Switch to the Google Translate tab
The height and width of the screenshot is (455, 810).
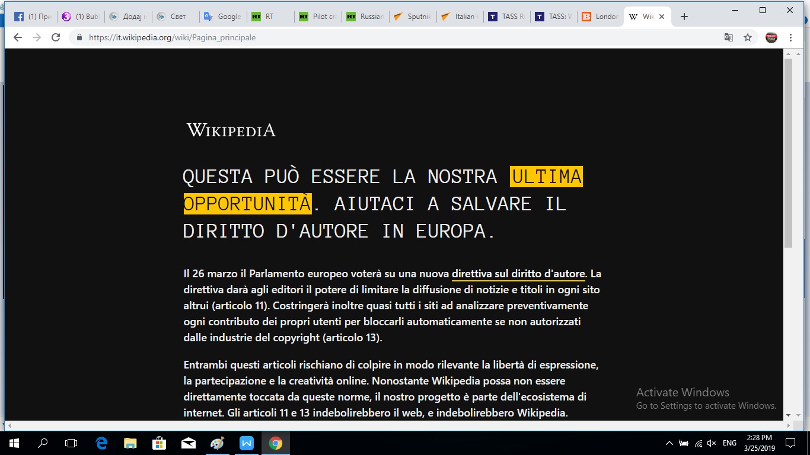223,17
